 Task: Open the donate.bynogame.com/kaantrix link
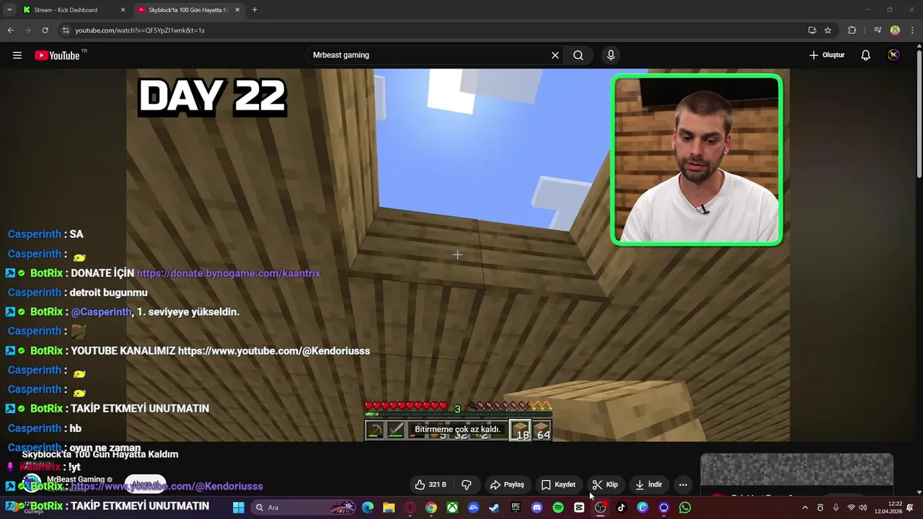tap(229, 273)
